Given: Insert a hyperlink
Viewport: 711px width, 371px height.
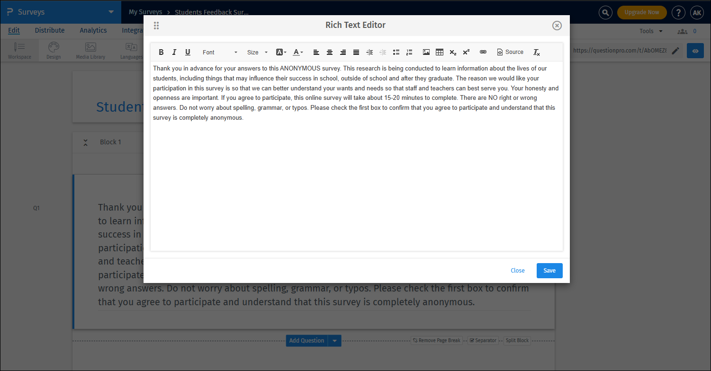Looking at the screenshot, I should coord(483,52).
